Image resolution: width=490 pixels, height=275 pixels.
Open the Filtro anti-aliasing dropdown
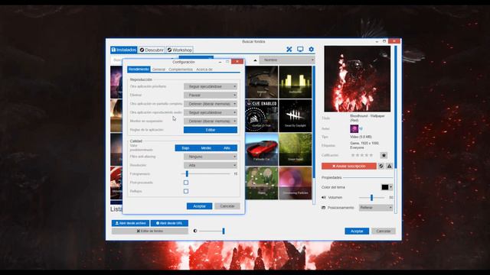point(211,157)
